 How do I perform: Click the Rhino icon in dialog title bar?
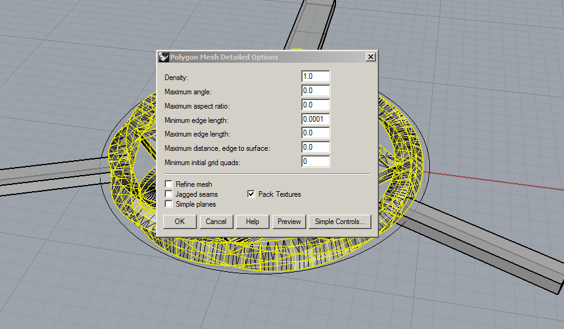click(164, 57)
